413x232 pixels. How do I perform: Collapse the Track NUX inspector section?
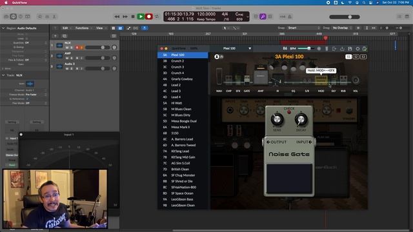(x=3, y=75)
